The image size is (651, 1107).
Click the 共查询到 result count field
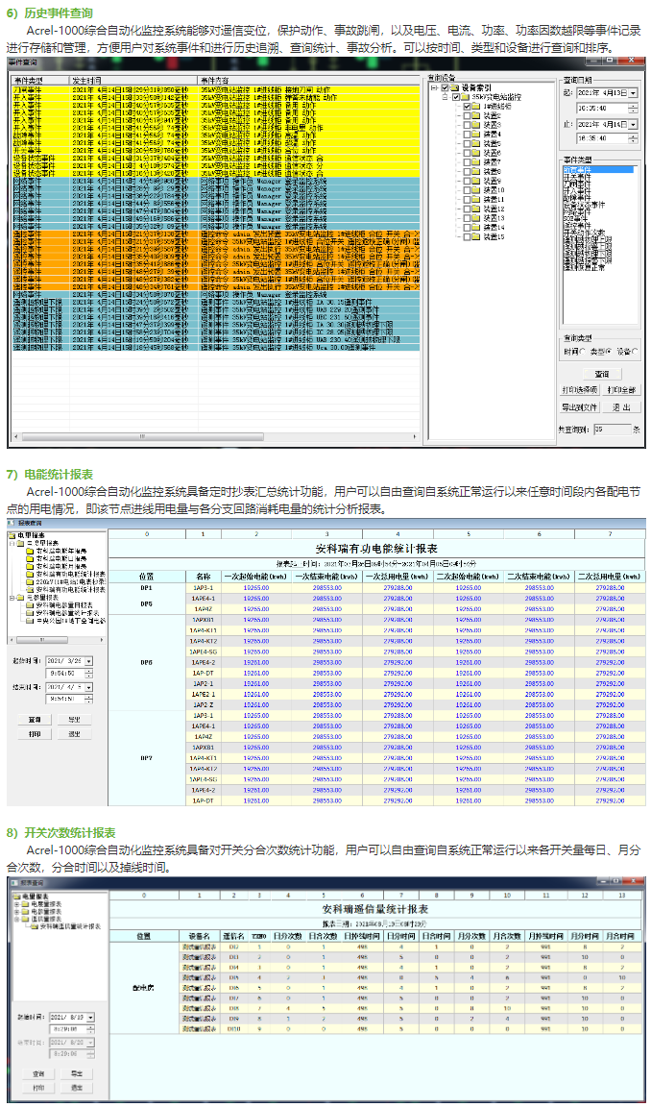[x=613, y=430]
